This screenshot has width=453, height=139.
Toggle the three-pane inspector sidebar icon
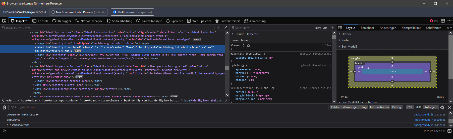click(x=340, y=28)
